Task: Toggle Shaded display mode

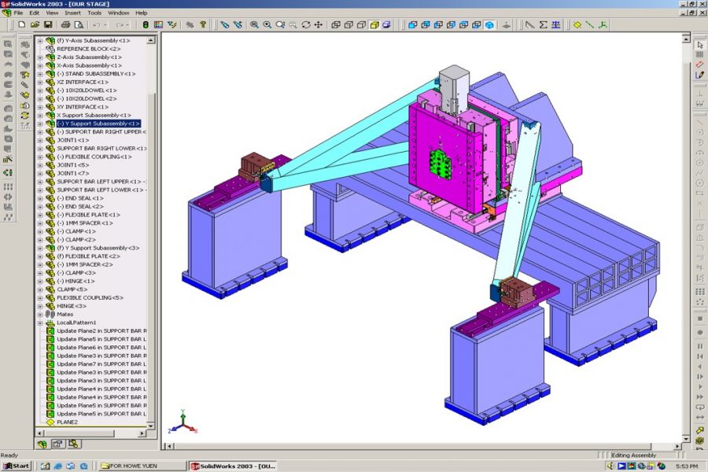Action: coord(375,24)
